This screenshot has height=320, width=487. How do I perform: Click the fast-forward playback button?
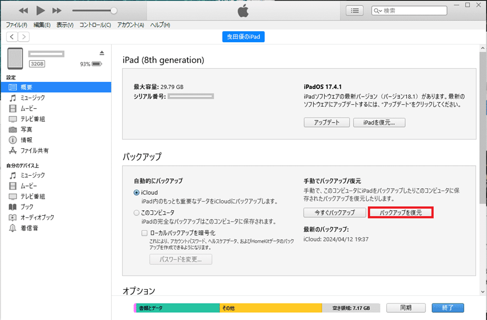57,11
